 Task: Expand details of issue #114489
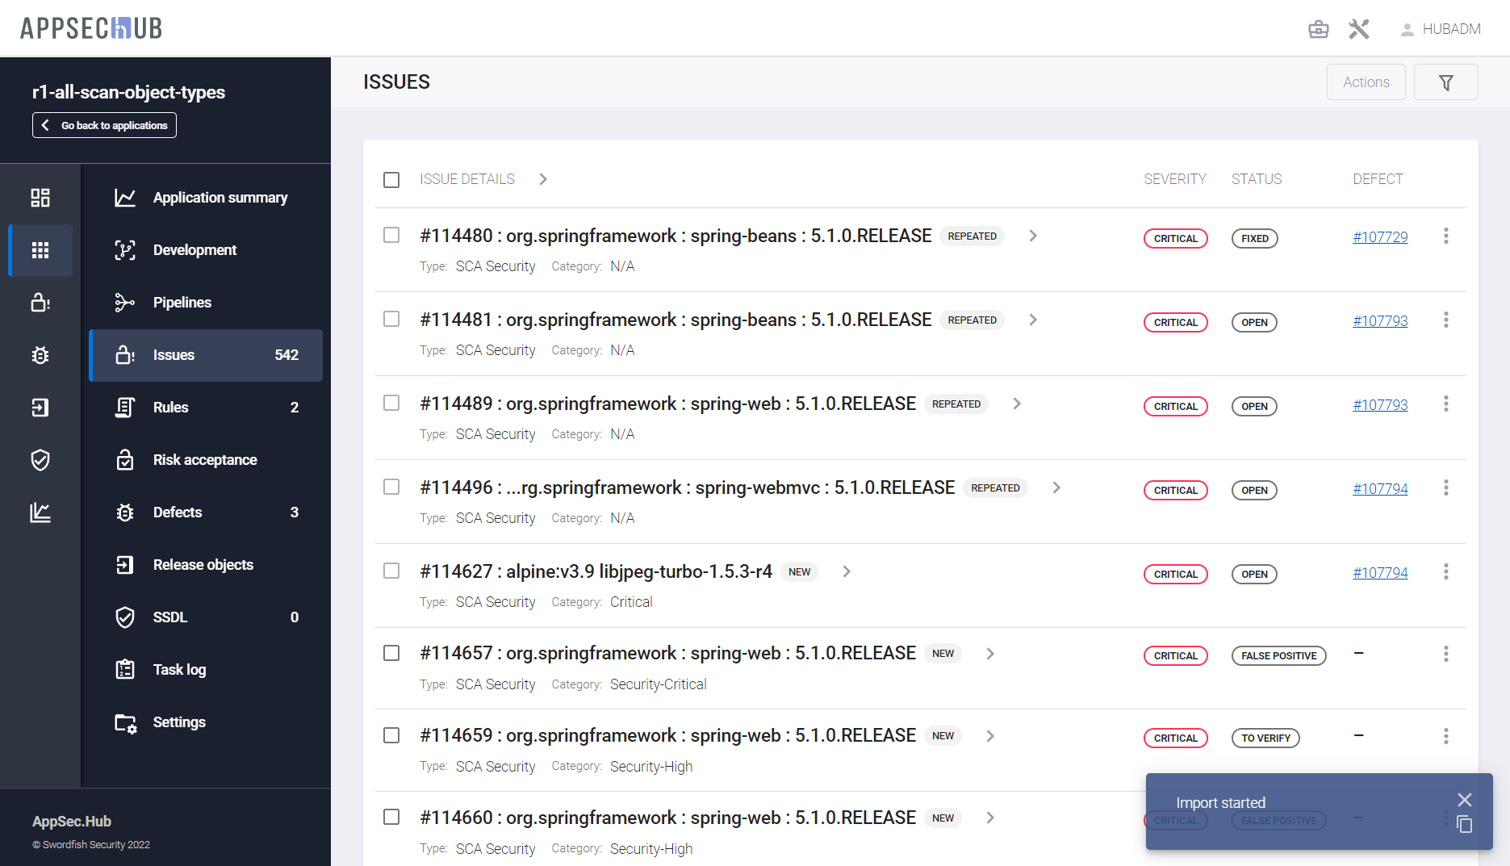tap(1017, 404)
